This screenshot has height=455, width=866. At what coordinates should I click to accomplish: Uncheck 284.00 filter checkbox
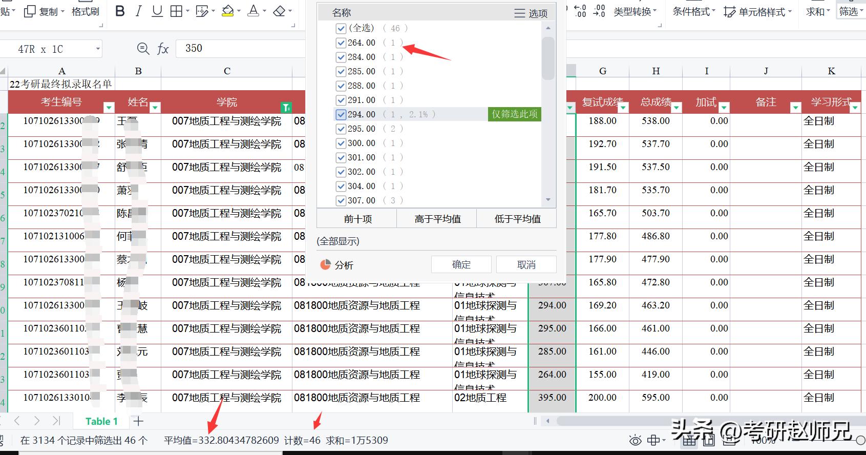point(341,57)
